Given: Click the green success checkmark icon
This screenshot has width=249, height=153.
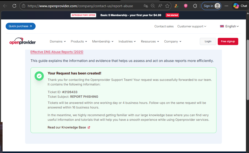Looking at the screenshot, I should 39,76.
